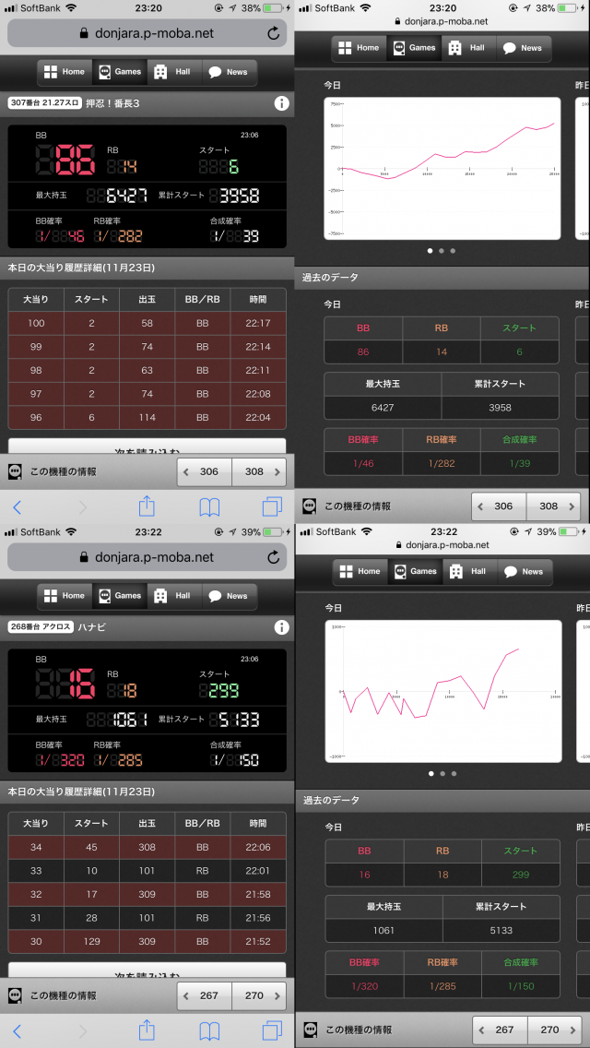Open Safari bookmarks icon below 267/270 buttons
Viewport: 590px width, 1048px height.
(209, 1030)
